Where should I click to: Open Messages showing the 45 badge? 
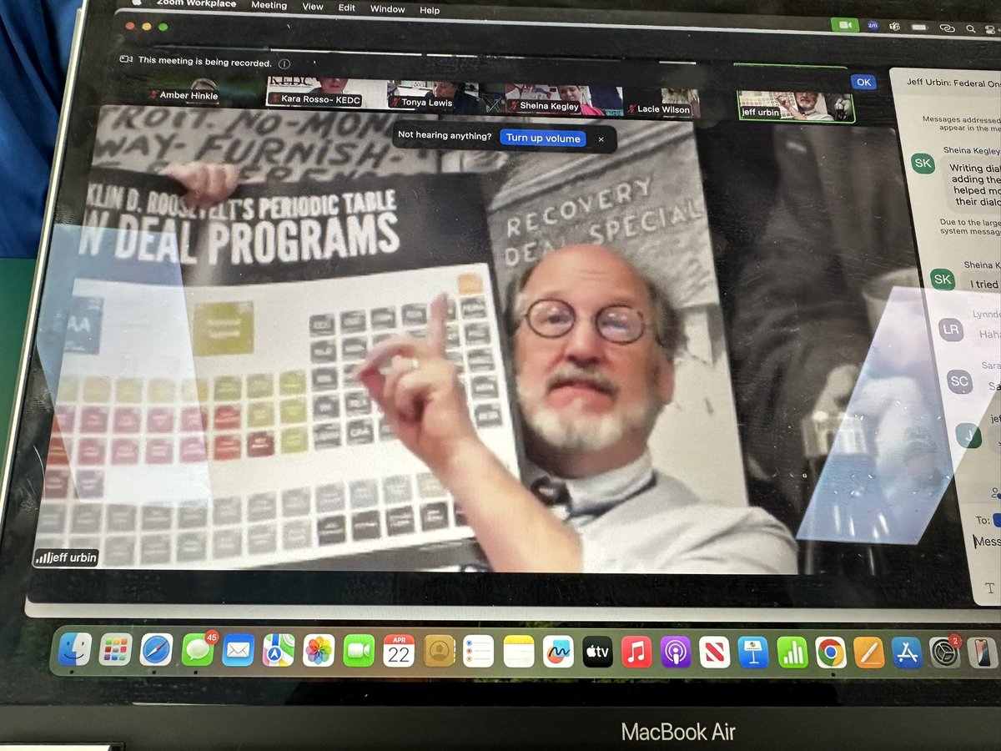[x=198, y=650]
